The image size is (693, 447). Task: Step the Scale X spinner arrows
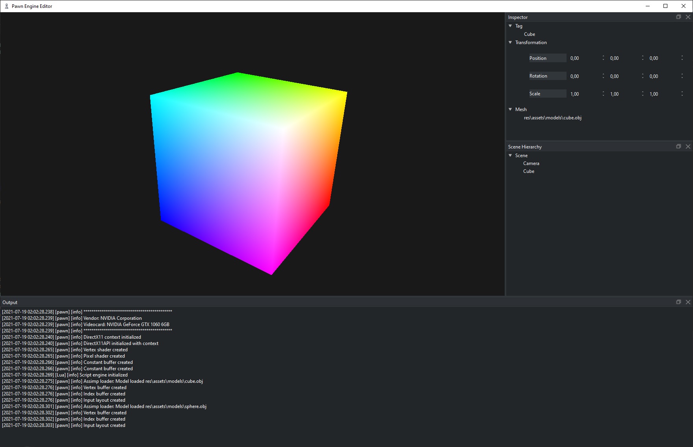603,94
